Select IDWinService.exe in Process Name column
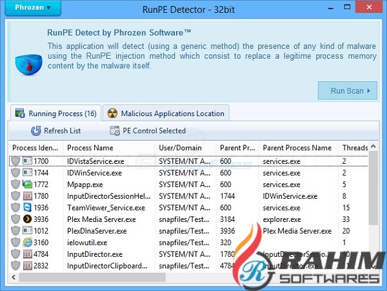The width and height of the screenshot is (387, 291). coord(95,173)
